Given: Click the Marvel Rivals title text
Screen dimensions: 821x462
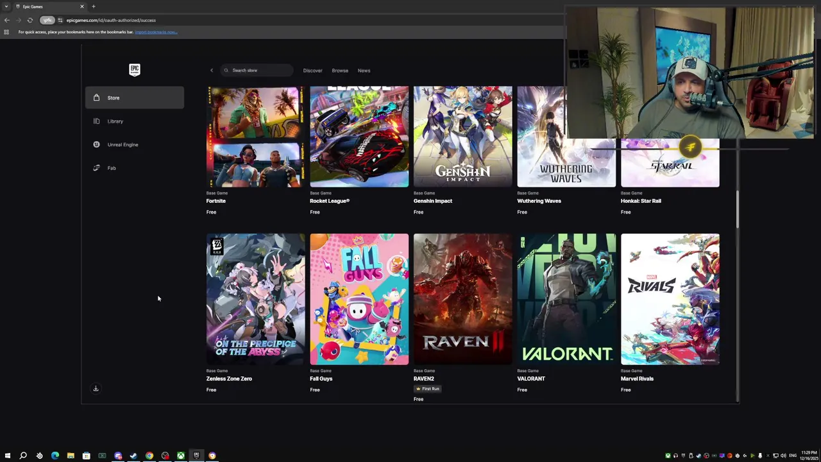Looking at the screenshot, I should click(637, 379).
